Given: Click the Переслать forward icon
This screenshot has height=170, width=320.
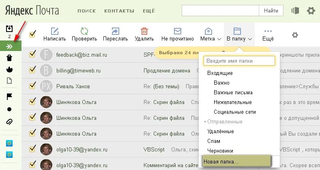Looking at the screenshot, I should (x=115, y=31).
